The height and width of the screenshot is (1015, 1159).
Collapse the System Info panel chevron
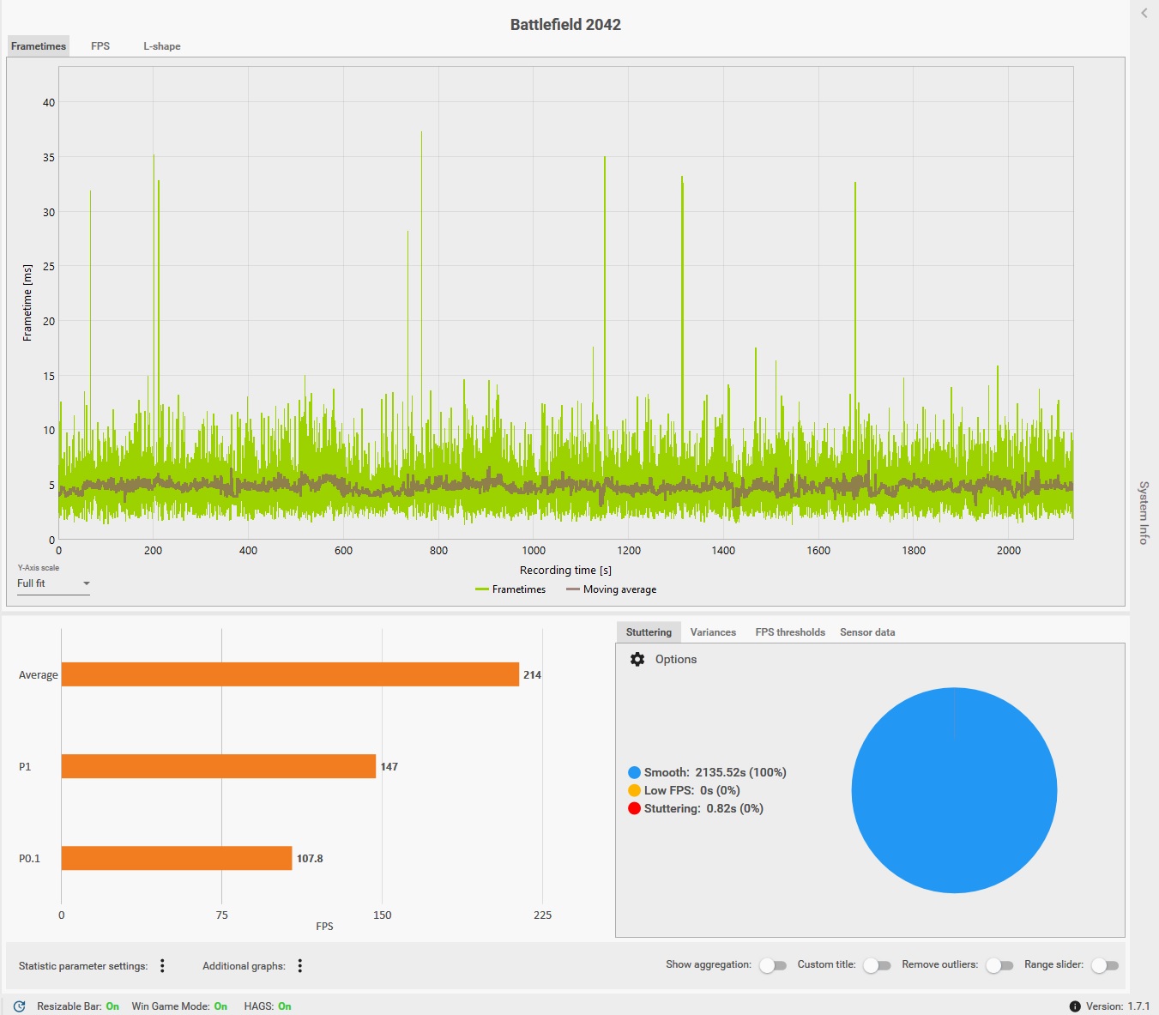click(1144, 13)
